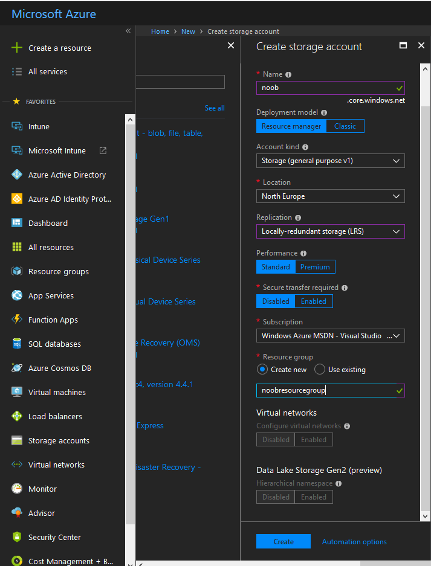This screenshot has height=566, width=431.
Task: Open the Virtual machines menu item
Action: 57,392
